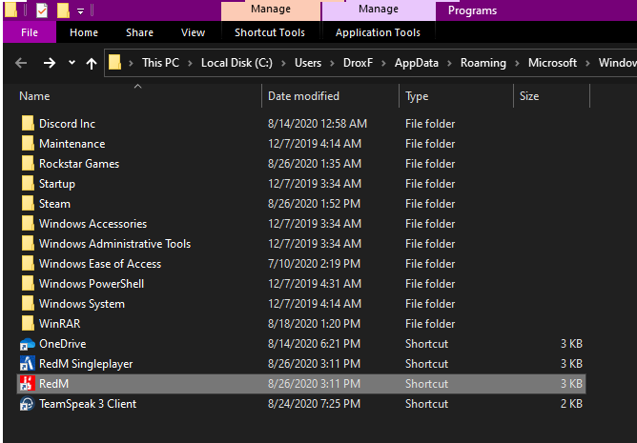Click the RedM Singleplayer shortcut icon
This screenshot has width=637, height=443.
point(28,363)
